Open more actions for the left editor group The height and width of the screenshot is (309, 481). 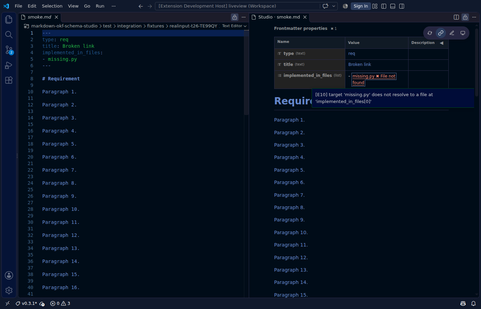pyautogui.click(x=244, y=17)
